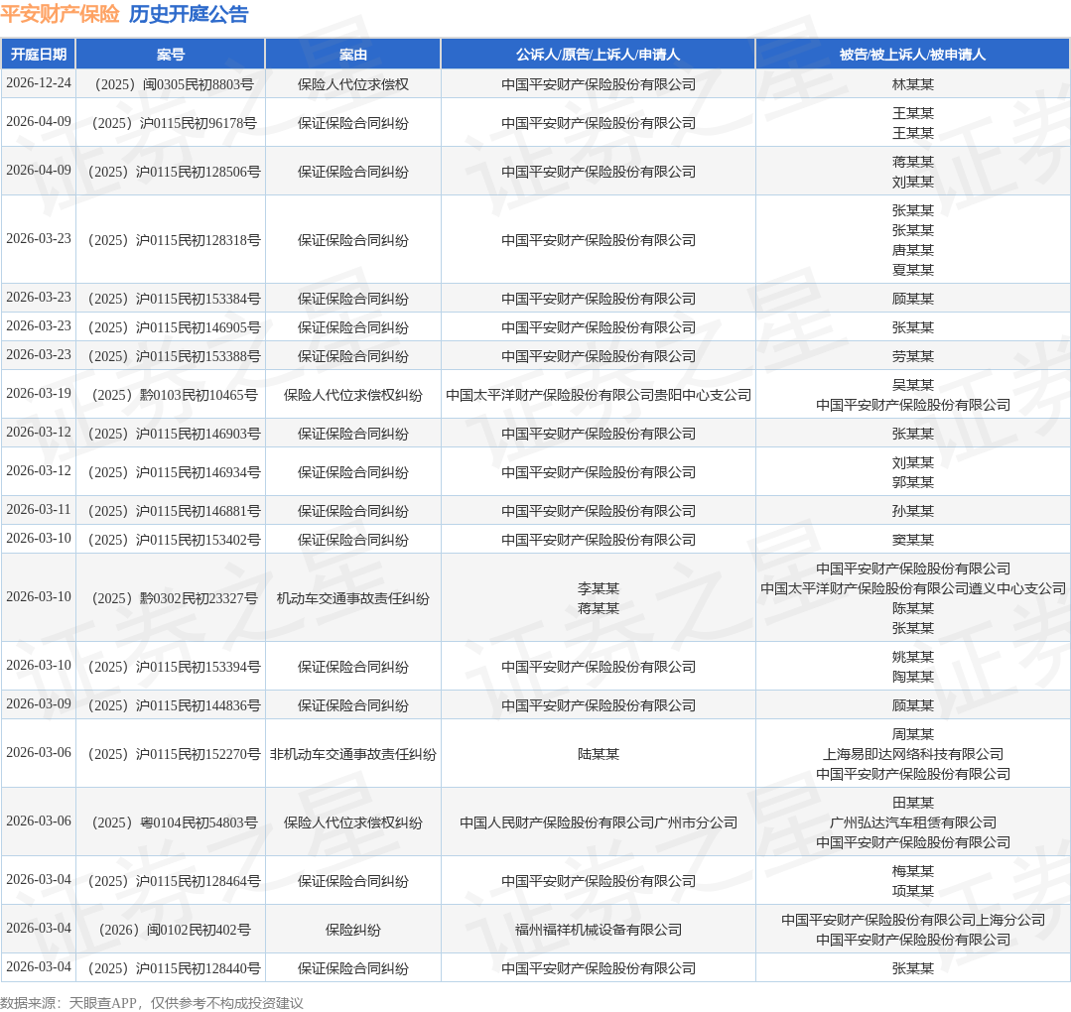Select case number (2025)闽0305民初8803号
Viewport: 1071px width, 1012px height.
click(x=171, y=84)
